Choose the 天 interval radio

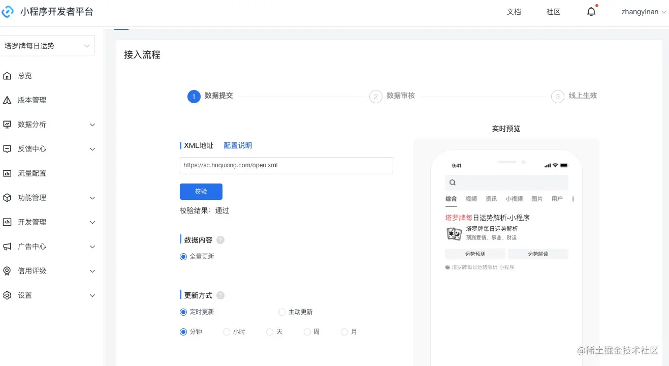click(270, 332)
